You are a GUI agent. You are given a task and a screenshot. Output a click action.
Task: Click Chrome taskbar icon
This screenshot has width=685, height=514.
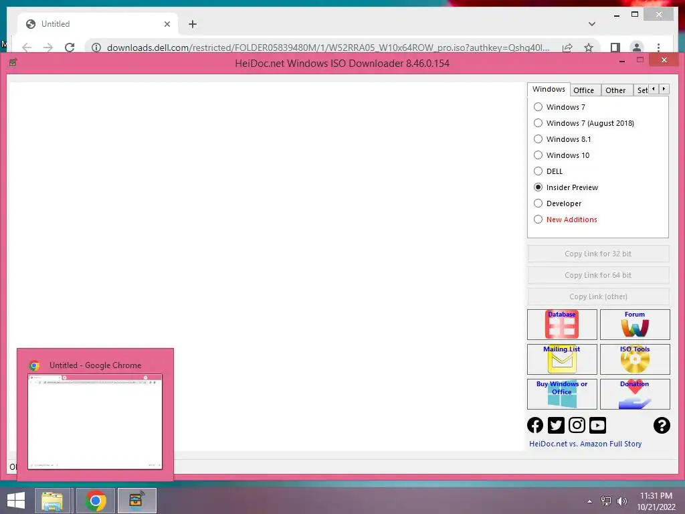(95, 501)
